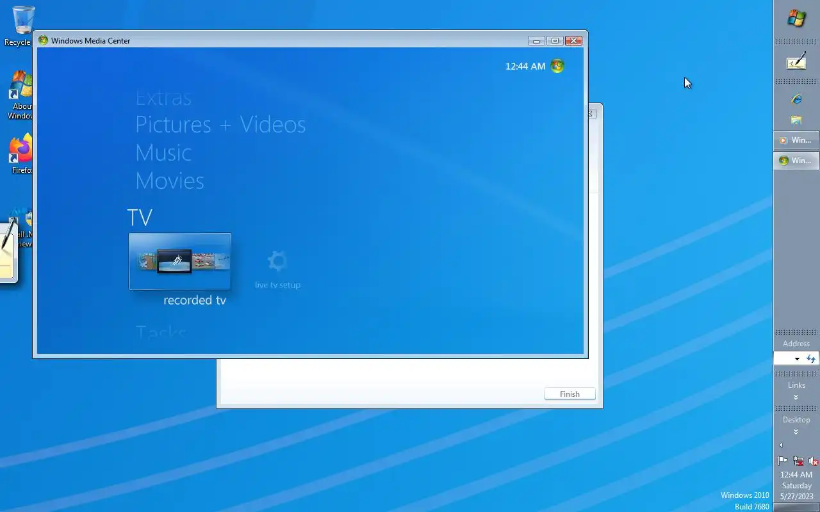Screen dimensions: 820x512
Task: Select the Music menu entry
Action: tap(163, 153)
